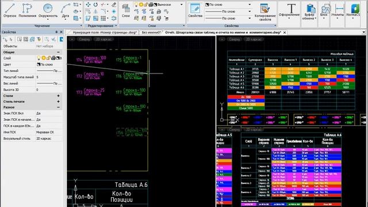Select the Полилиния polyline tool
This screenshot has width=368, height=207.
(x=27, y=10)
